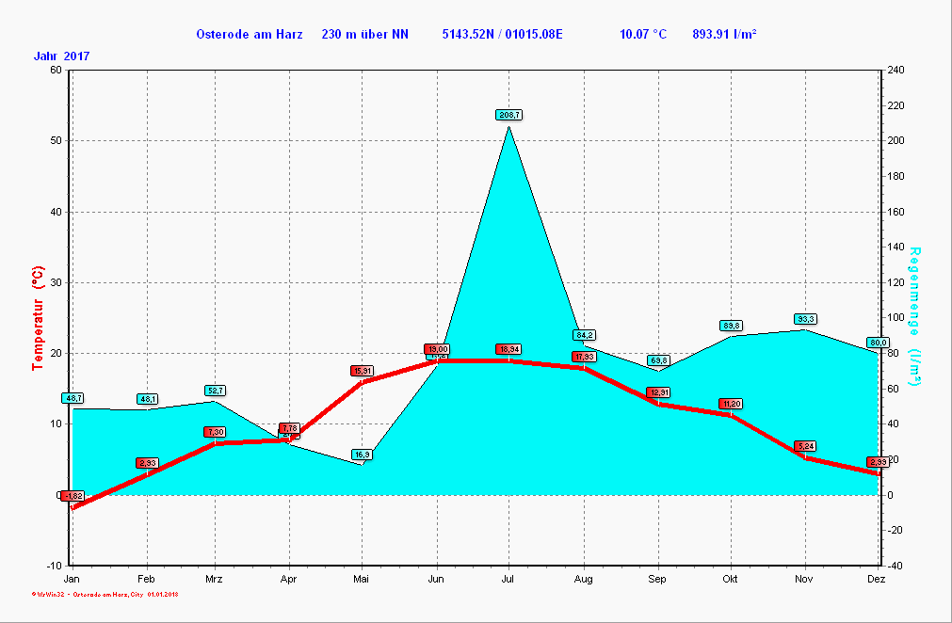Click the August rainfall label 84,2
Screen dimensions: 952x623
[584, 335]
